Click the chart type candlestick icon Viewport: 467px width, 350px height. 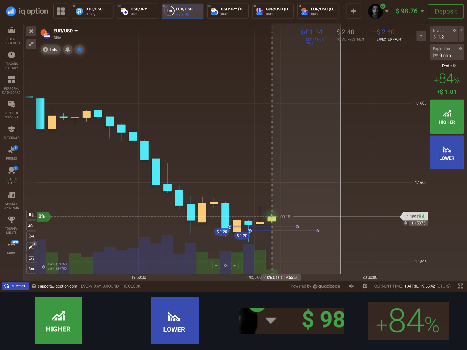tap(31, 215)
